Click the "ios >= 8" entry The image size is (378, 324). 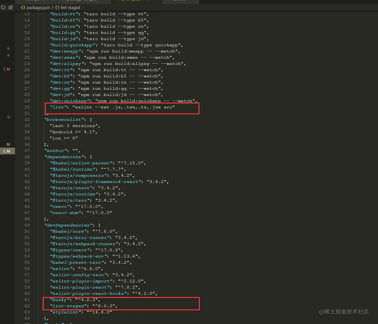tap(64, 138)
